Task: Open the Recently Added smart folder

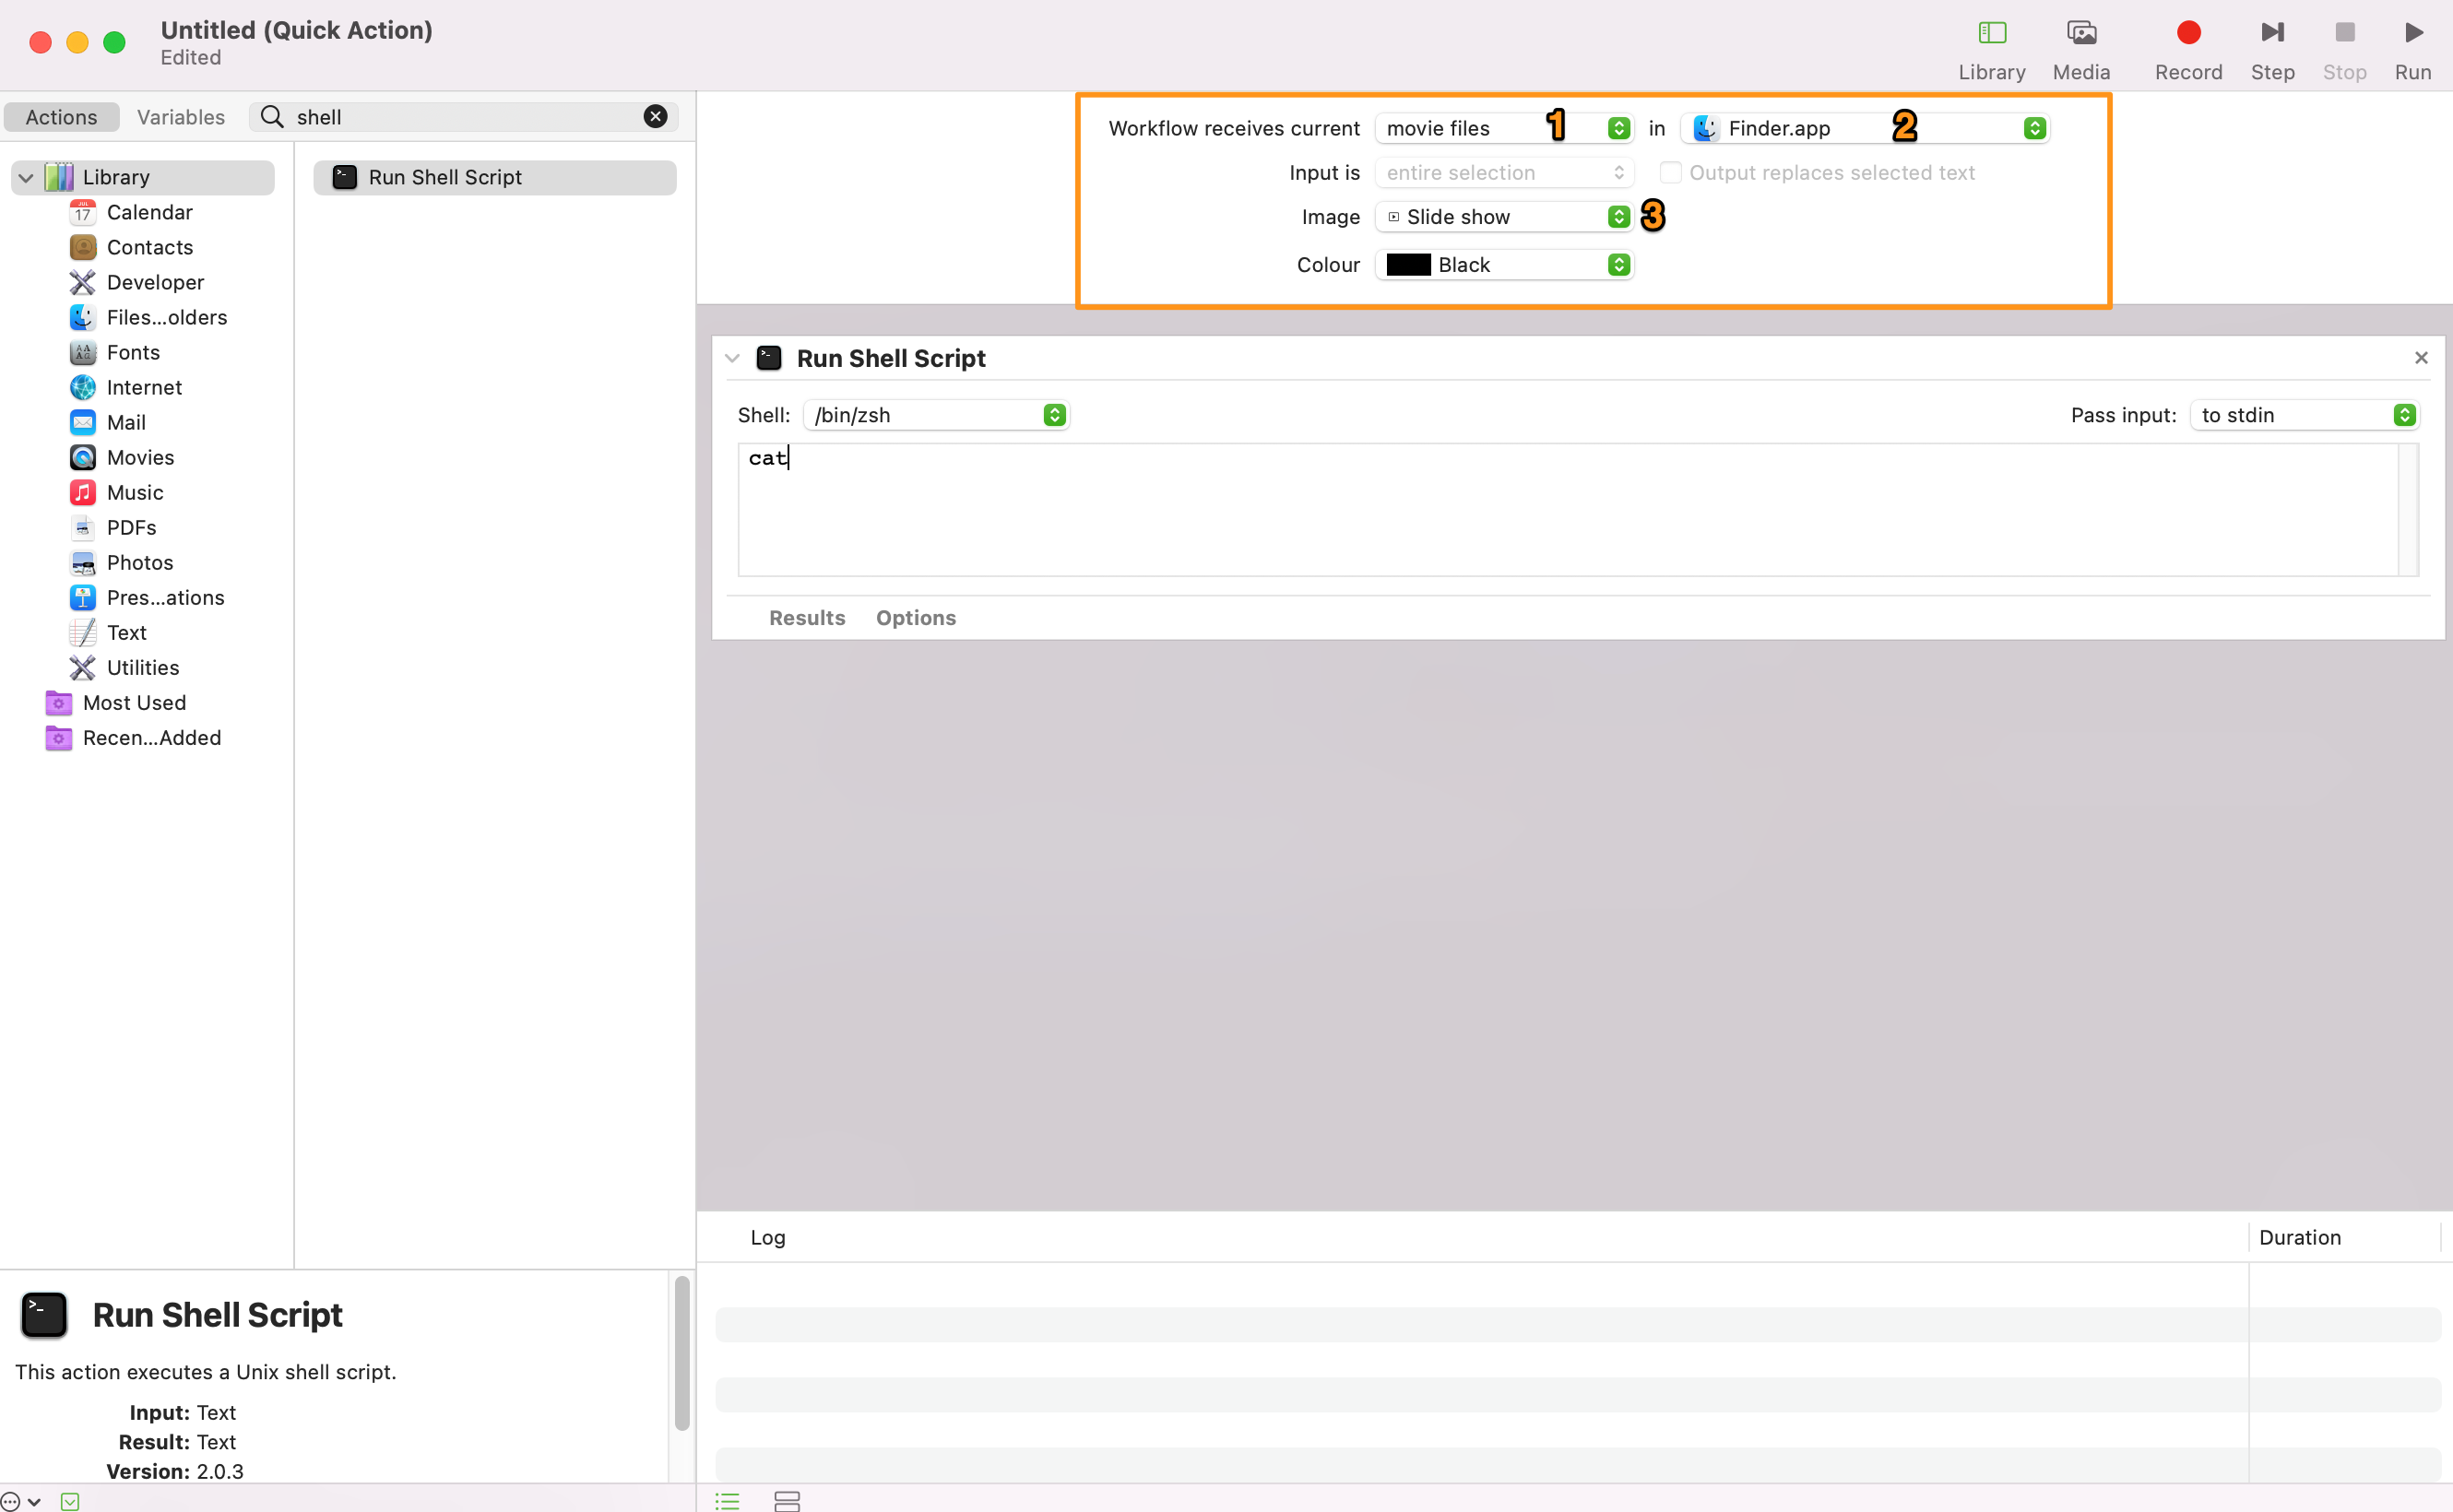Action: coord(151,737)
